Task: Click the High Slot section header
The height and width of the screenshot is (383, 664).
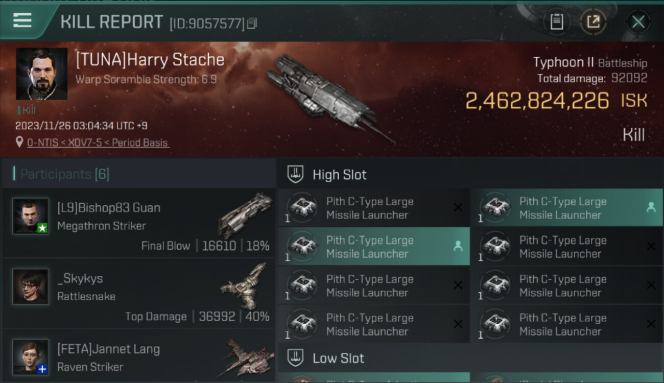Action: pyautogui.click(x=340, y=175)
